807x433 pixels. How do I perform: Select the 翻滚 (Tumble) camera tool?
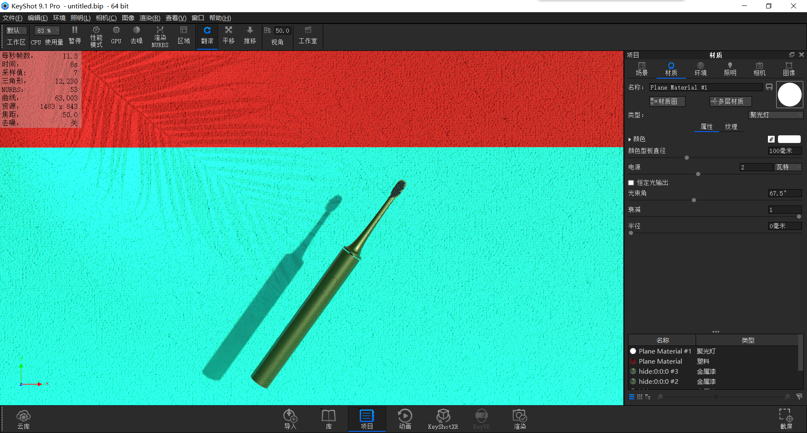tap(207, 36)
